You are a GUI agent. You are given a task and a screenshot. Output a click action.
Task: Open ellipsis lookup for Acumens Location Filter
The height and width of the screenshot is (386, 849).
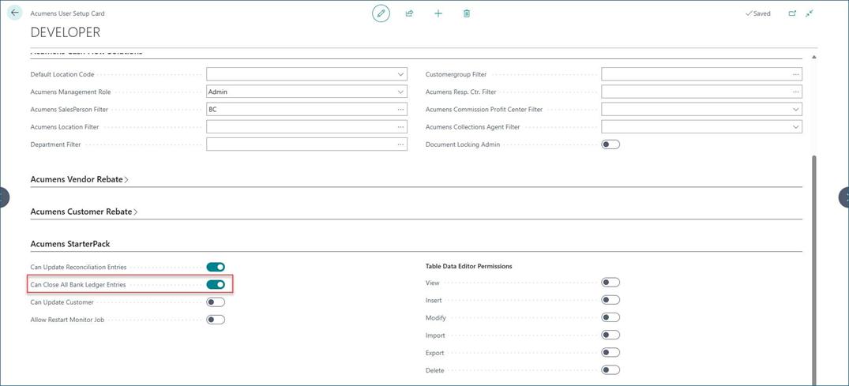tap(400, 126)
